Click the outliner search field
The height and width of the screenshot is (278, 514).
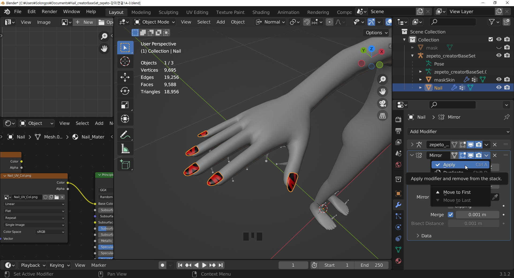click(x=452, y=22)
